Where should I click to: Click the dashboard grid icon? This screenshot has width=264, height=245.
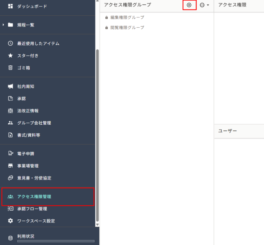(11, 6)
